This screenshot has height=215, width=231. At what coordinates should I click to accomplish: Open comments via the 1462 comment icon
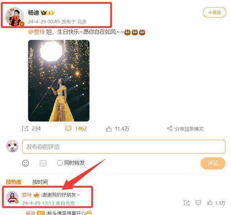[x=68, y=128]
